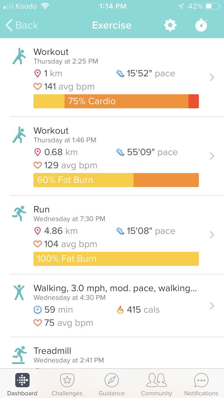Open the Community tab

coord(157,383)
